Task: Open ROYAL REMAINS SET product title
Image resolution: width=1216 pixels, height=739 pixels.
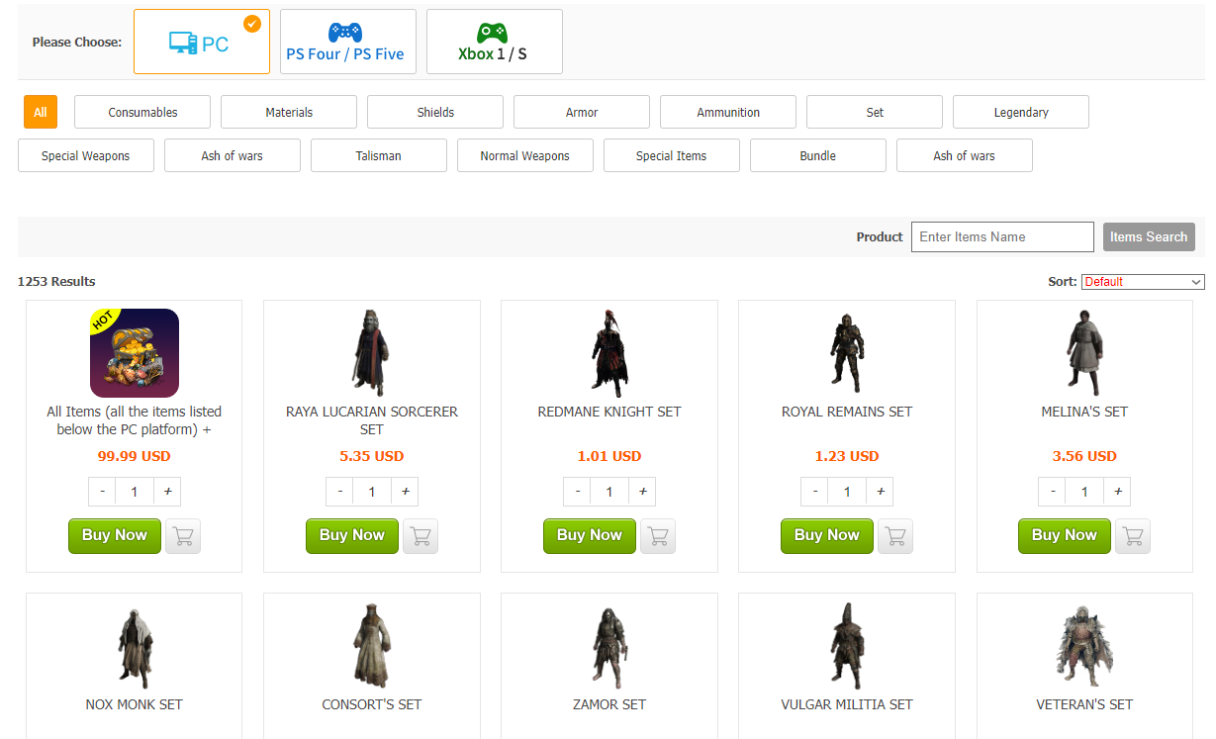Action: [x=847, y=412]
